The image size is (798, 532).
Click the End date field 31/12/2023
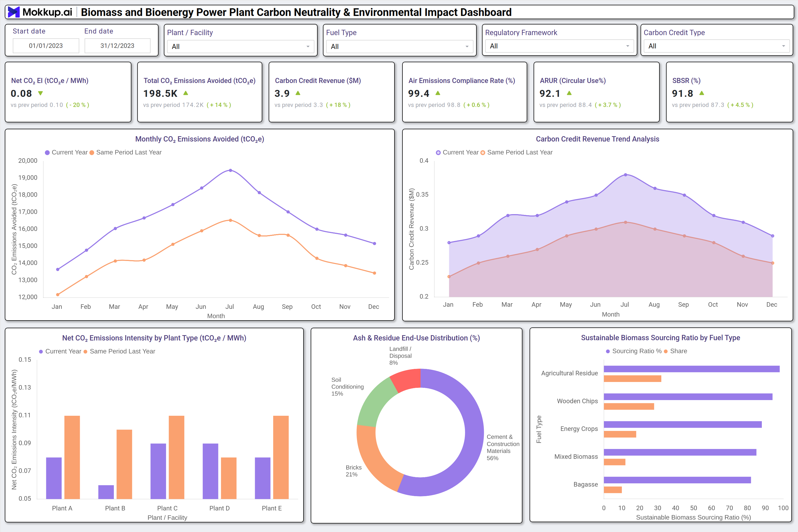[117, 45]
